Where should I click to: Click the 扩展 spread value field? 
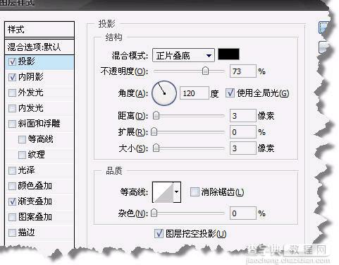(x=242, y=132)
